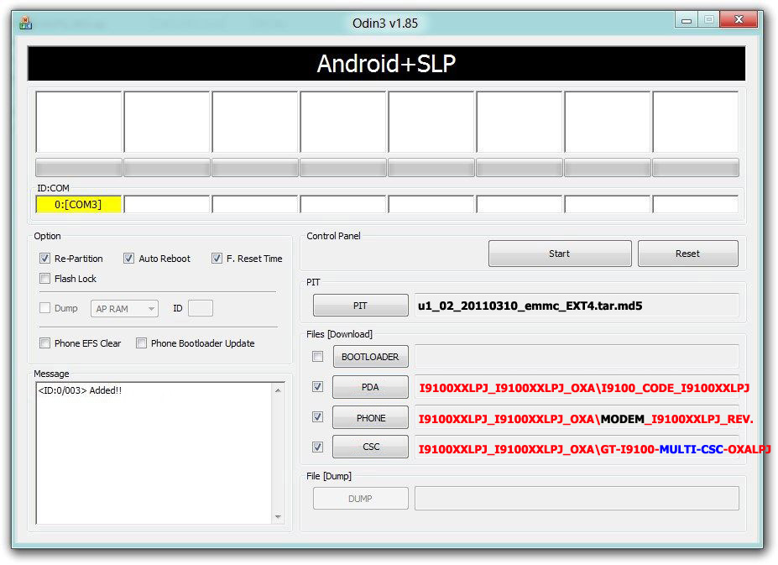This screenshot has width=778, height=565.
Task: Open the PIT file browser button
Action: tap(360, 306)
